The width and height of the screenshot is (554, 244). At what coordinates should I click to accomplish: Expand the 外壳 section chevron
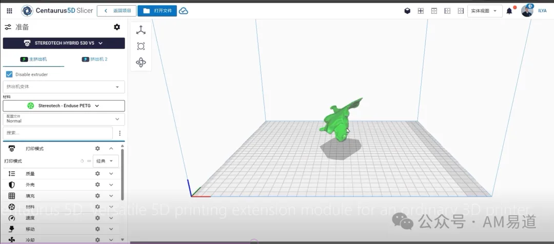coord(111,185)
